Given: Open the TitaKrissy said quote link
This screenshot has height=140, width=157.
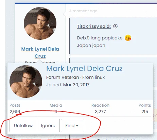Looking at the screenshot, I should click(94, 26).
